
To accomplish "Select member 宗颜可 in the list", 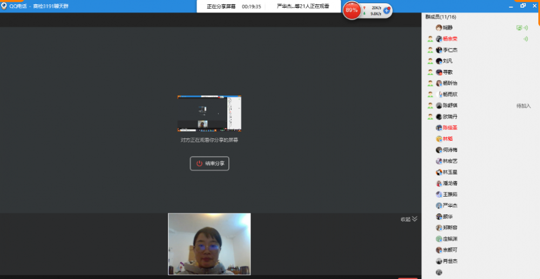I will (450, 250).
